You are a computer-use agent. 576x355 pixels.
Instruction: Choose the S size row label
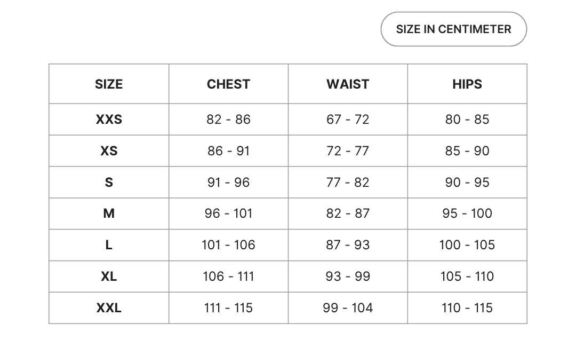point(109,183)
